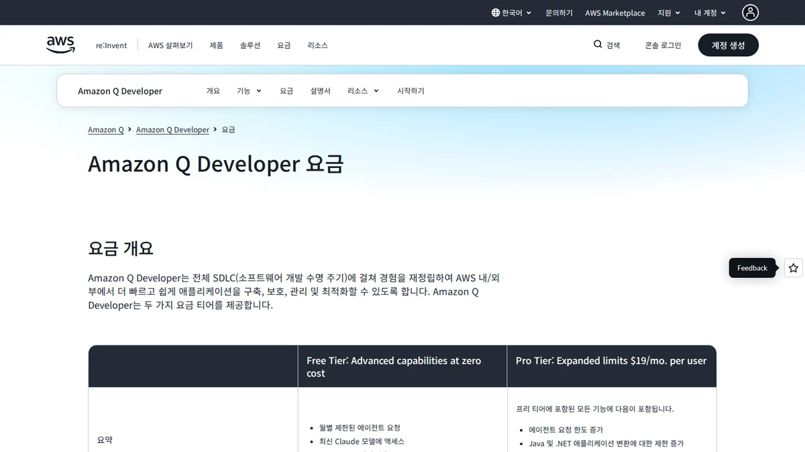Click the Amazon Q Developer title in subnav
This screenshot has height=452, width=805.
tap(120, 91)
